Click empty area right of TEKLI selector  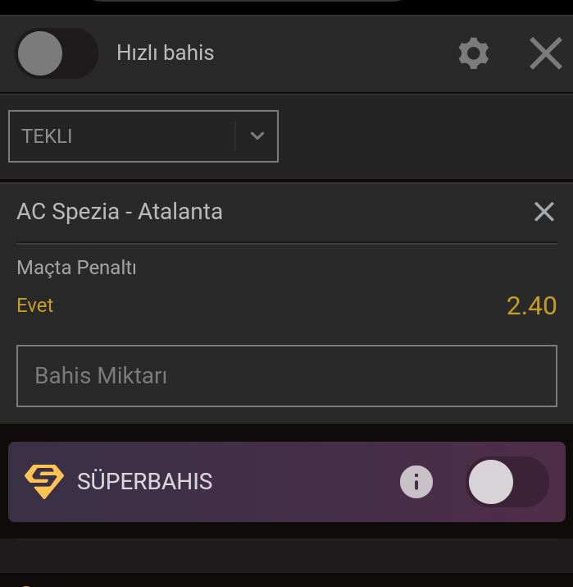tap(425, 136)
